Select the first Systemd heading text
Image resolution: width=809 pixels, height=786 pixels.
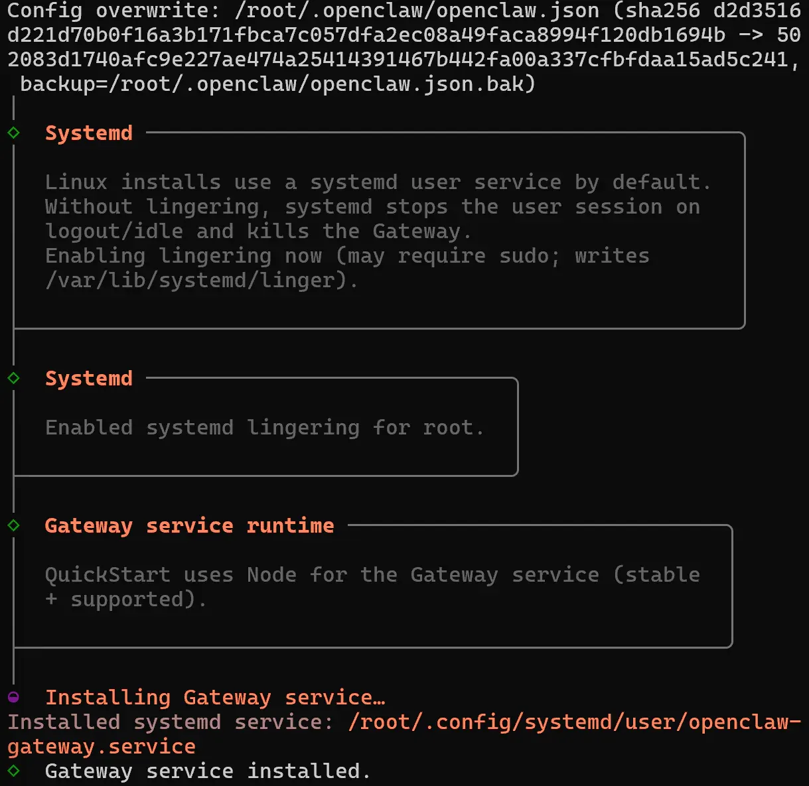[x=89, y=133]
